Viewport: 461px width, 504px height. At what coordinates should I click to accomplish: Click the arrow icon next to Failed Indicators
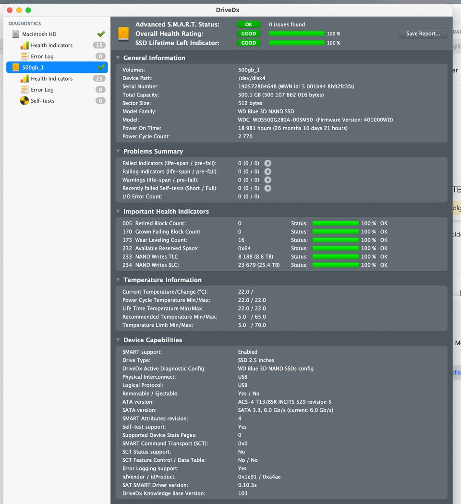click(267, 163)
